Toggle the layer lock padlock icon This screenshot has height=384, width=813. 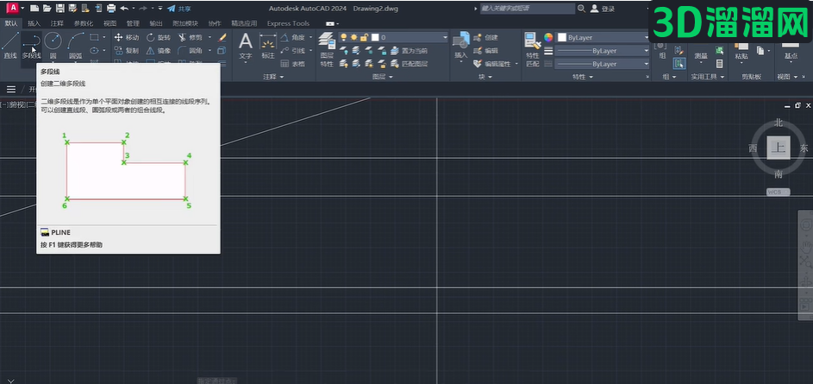click(364, 37)
